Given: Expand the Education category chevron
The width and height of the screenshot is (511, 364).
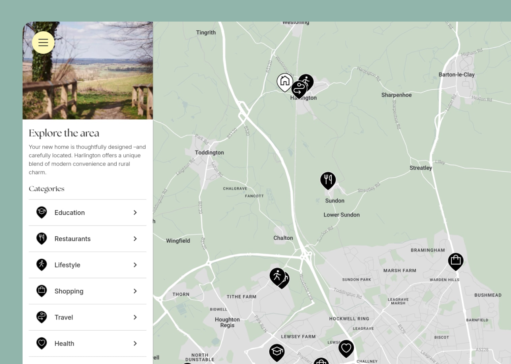Looking at the screenshot, I should tap(135, 213).
